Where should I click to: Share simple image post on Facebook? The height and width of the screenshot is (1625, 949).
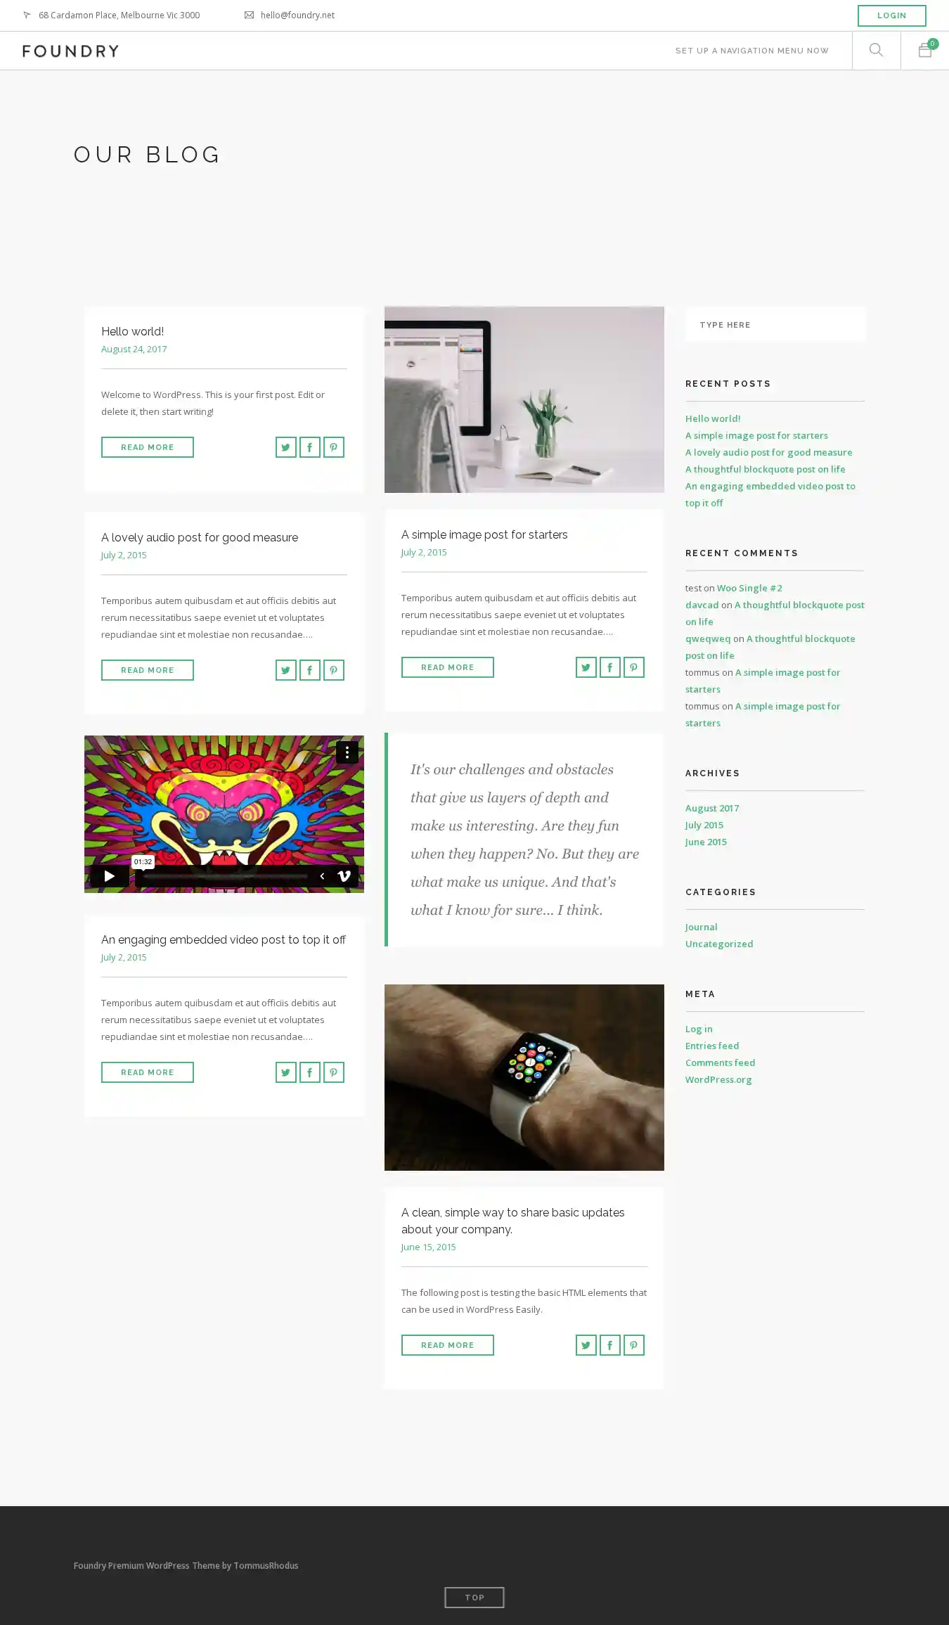[x=609, y=667]
